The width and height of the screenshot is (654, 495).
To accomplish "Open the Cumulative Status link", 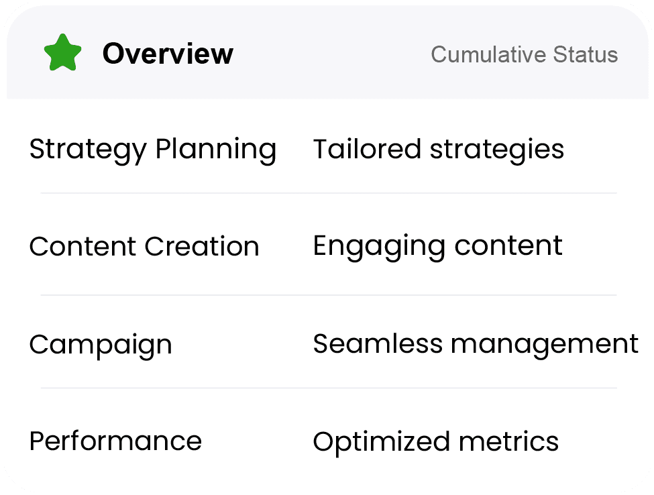I will pos(525,54).
